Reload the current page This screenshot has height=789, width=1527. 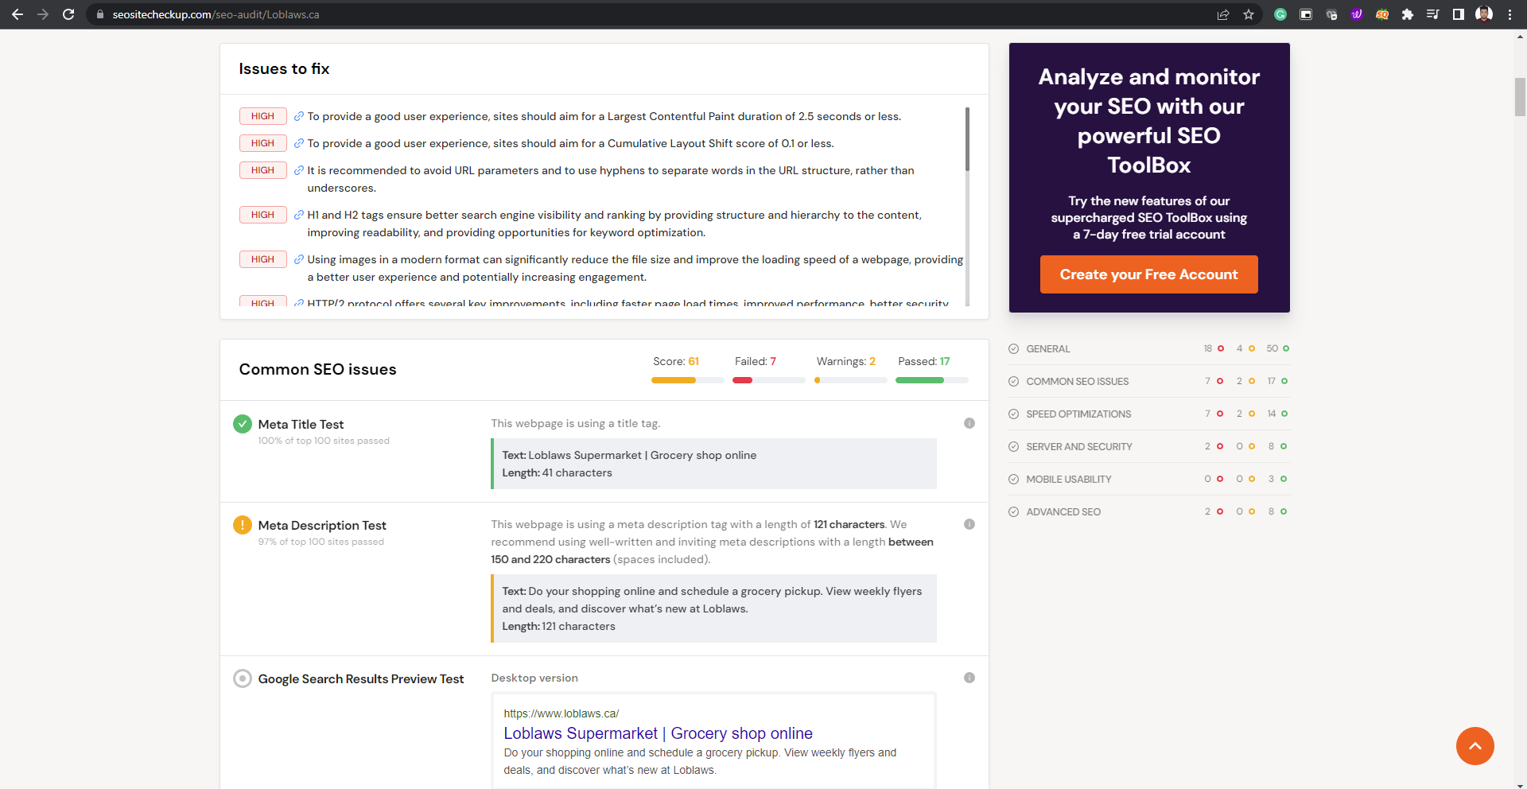68,14
